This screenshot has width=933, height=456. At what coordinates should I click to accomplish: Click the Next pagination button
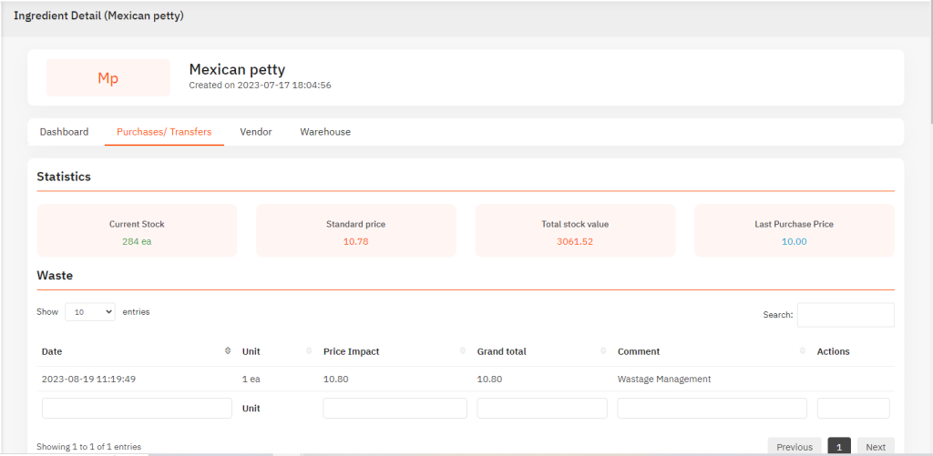(876, 447)
